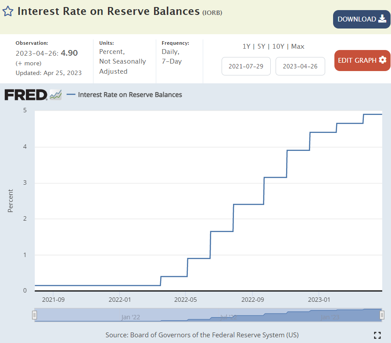Click the mini timeline overview at Jan '22
Screen dimensions: 391x343
click(131, 317)
